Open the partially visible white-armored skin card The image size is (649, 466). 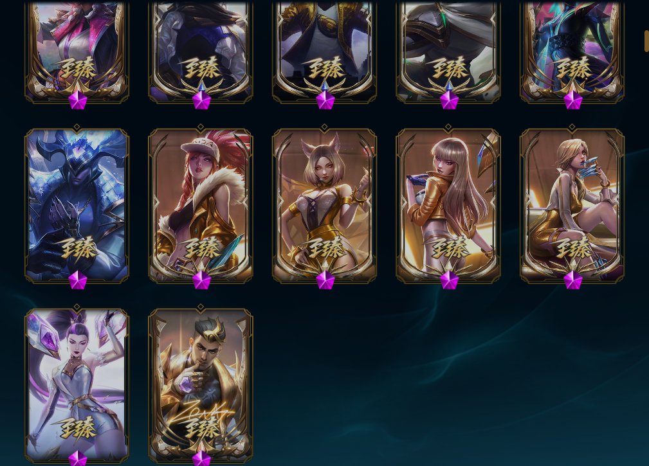448,51
